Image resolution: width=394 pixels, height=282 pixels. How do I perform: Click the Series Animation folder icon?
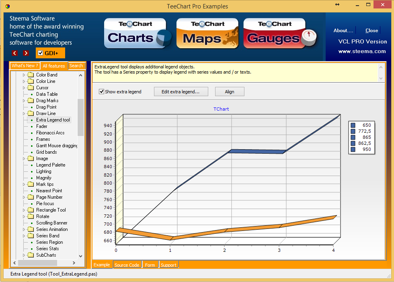tap(31, 229)
